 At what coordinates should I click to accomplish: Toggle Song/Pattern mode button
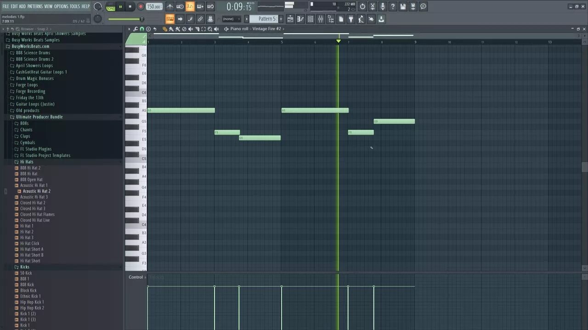coord(110,7)
